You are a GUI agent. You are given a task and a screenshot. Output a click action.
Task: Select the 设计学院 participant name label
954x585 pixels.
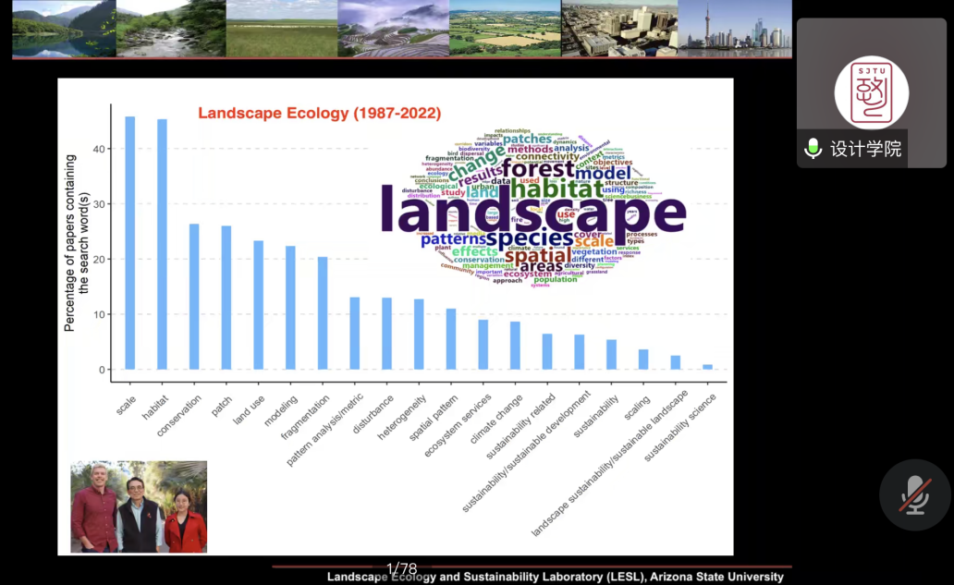click(x=865, y=149)
